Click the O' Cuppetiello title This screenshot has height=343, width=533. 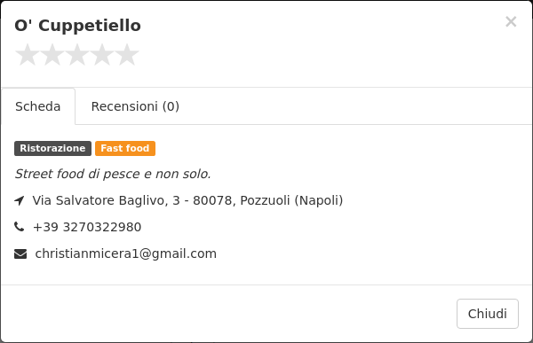77,26
